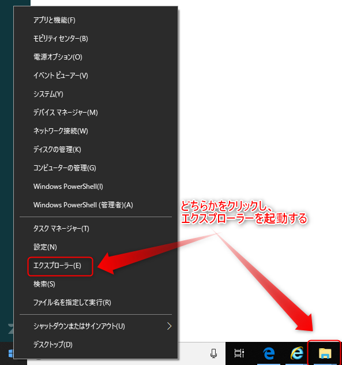This screenshot has width=342, height=365.
Task: Open File Explorer from the taskbar
Action: coord(325,353)
